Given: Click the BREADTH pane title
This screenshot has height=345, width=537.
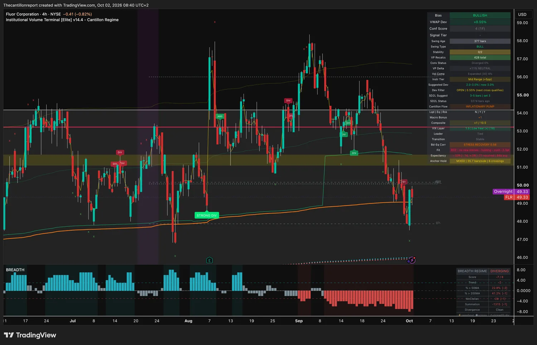Looking at the screenshot, I should pos(15,270).
